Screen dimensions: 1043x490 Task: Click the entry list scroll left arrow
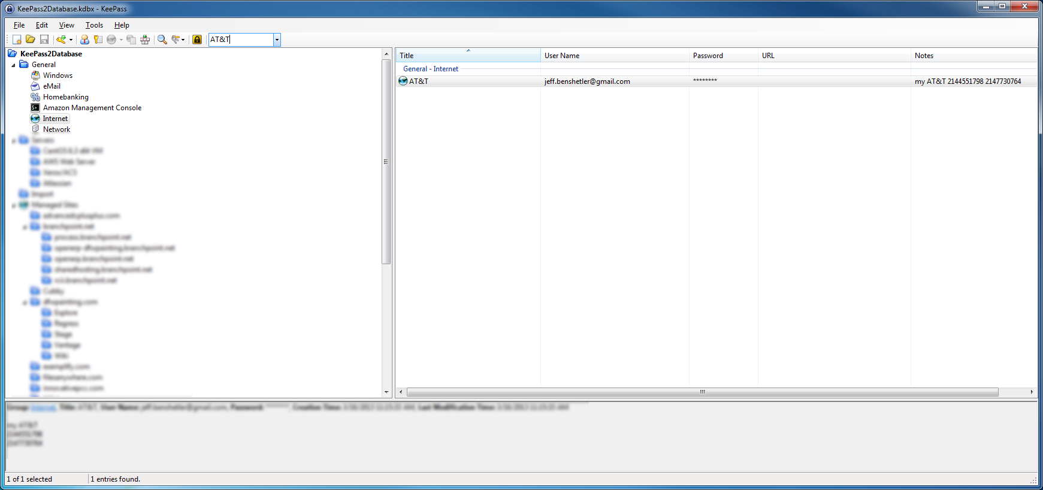click(x=401, y=392)
